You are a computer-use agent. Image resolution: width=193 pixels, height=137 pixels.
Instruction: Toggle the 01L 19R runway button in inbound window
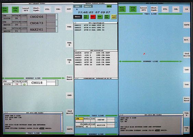[x=5, y=10]
